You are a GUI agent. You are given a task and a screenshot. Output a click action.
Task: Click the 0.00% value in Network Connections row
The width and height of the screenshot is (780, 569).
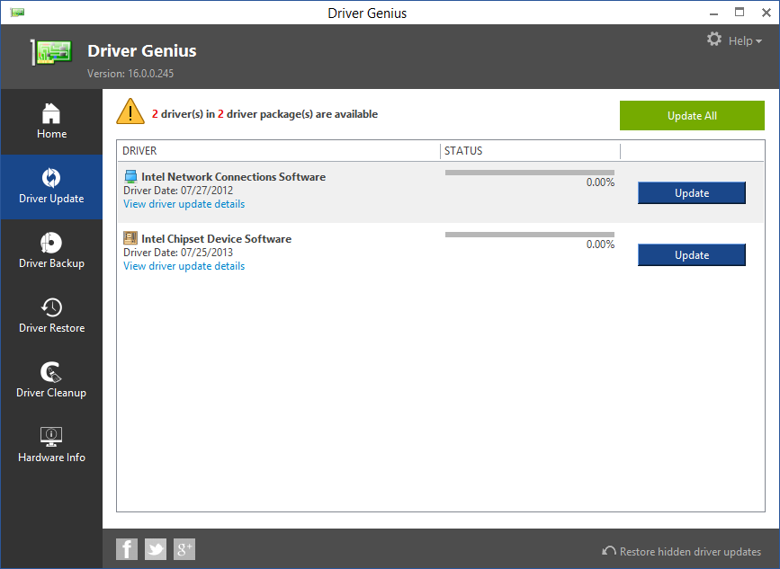600,182
